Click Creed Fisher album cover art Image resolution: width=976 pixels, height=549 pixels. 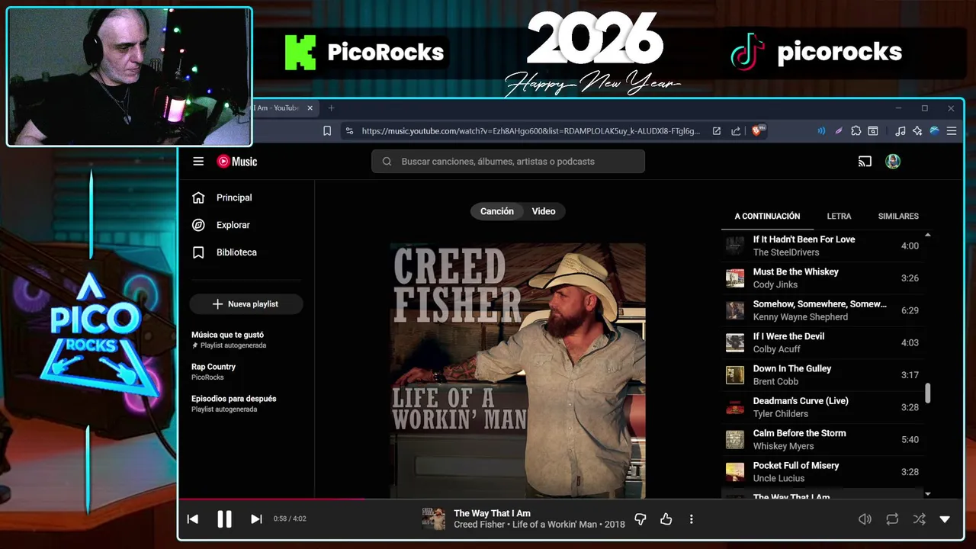pyautogui.click(x=518, y=371)
